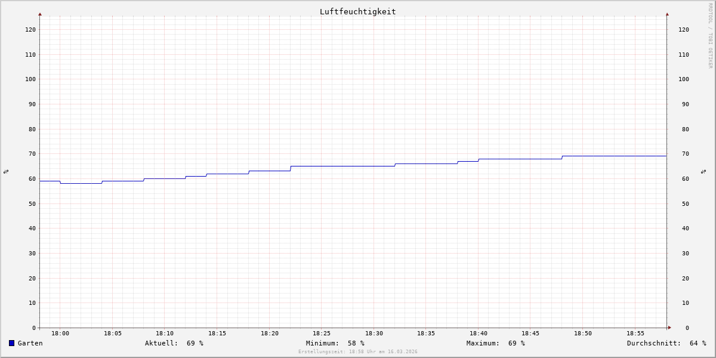The image size is (716, 358).
Task: Click the Luftfeuchtigkeit chart title
Action: tap(357, 11)
